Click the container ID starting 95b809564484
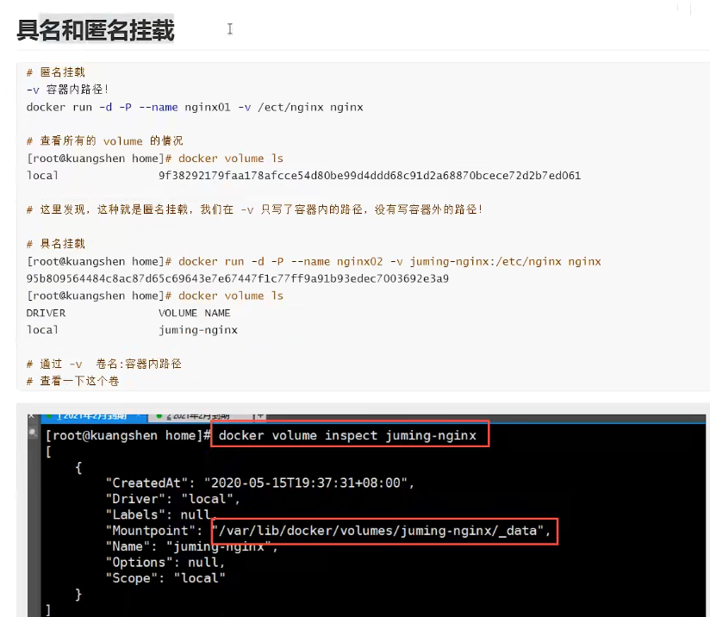Screen dimensions: 710x617 tap(238, 278)
